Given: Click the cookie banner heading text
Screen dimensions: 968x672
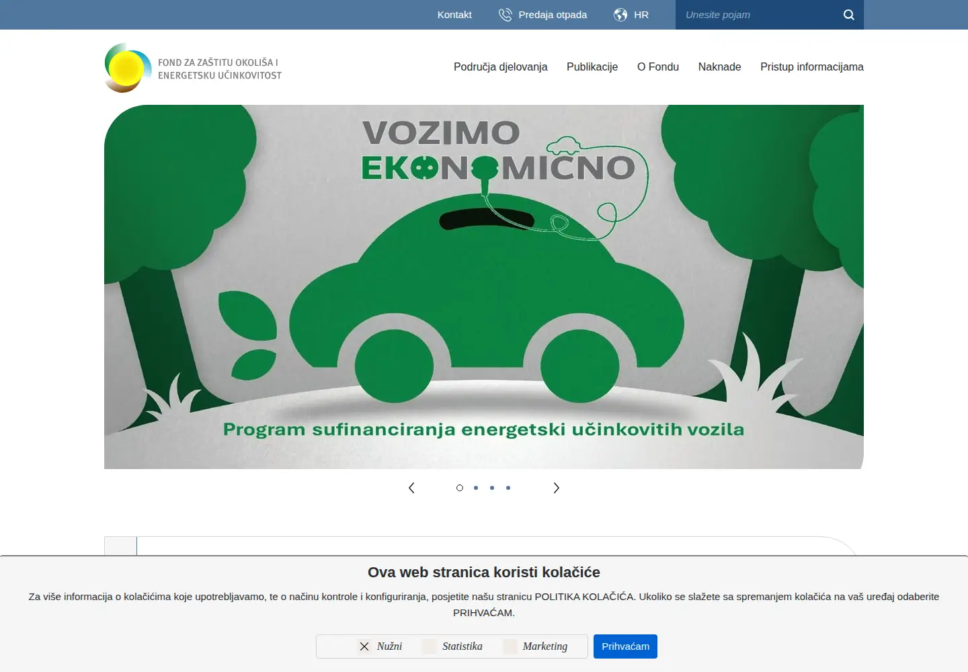Looking at the screenshot, I should coord(484,573).
